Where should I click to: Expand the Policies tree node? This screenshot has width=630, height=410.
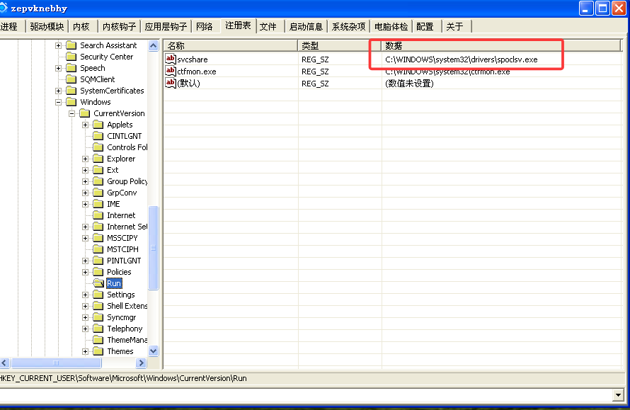coord(86,272)
